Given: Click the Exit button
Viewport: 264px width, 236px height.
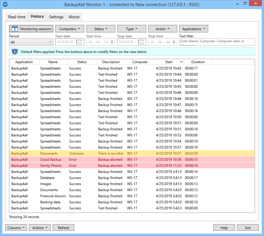Looking at the screenshot, I should 248,228.
